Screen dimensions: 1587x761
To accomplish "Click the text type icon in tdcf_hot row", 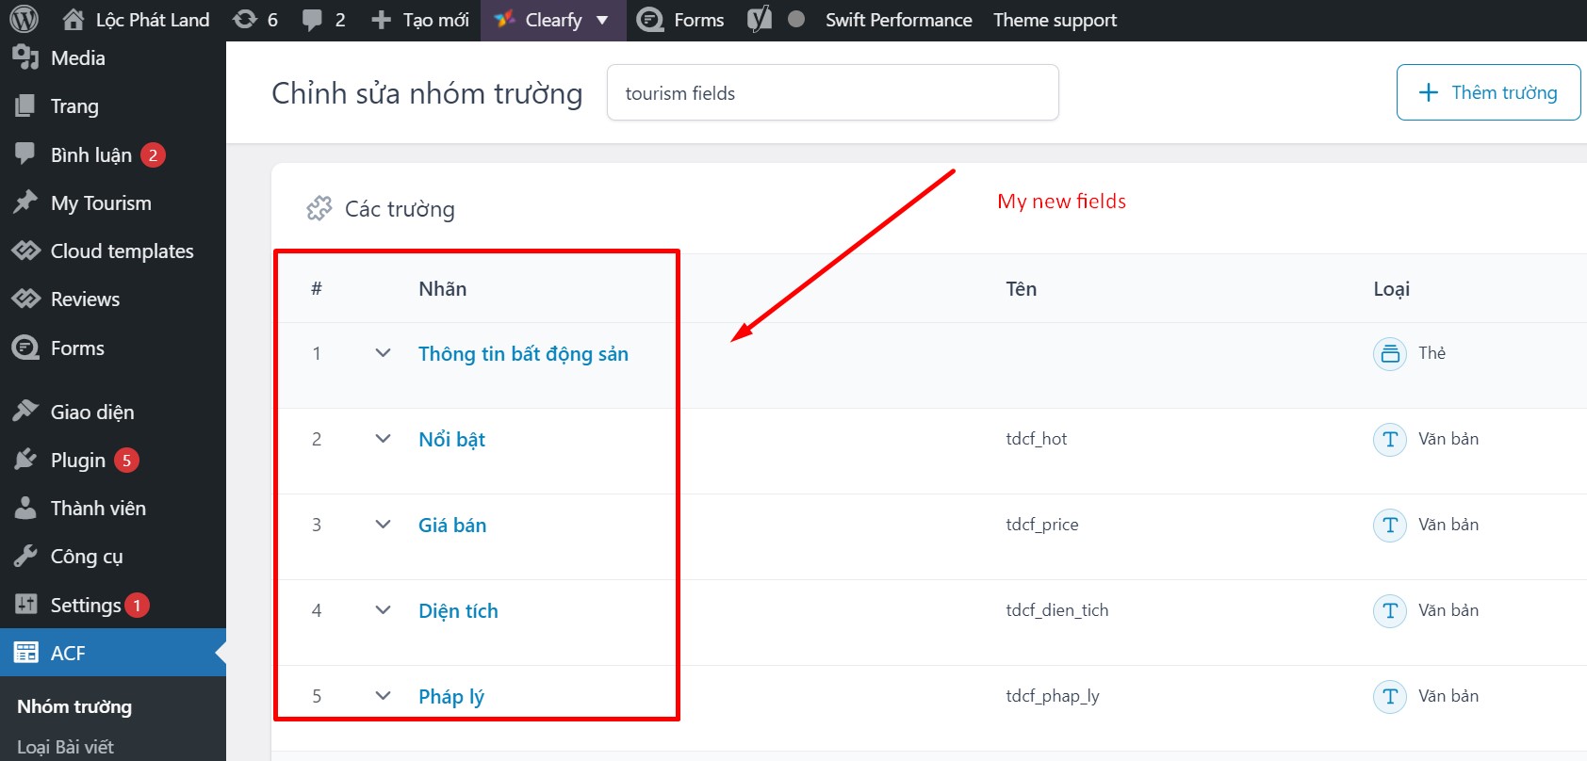I will coord(1390,440).
